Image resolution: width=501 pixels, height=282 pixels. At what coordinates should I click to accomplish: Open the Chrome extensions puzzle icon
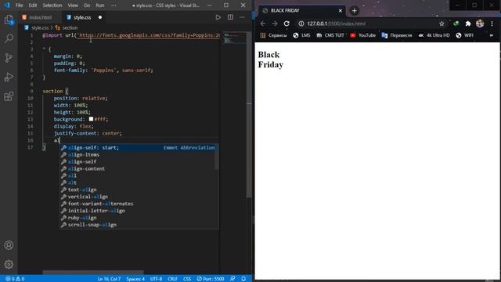(x=468, y=23)
